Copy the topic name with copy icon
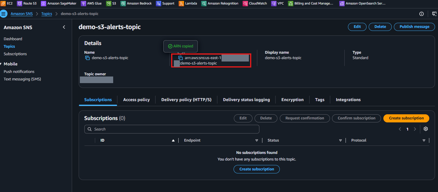Image resolution: width=438 pixels, height=192 pixels. [x=87, y=58]
